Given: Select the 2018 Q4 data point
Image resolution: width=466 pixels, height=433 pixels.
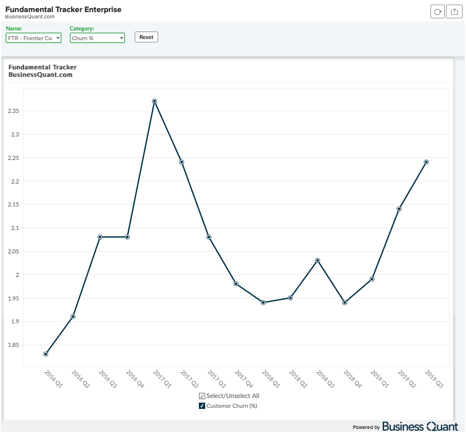Looking at the screenshot, I should (x=344, y=303).
